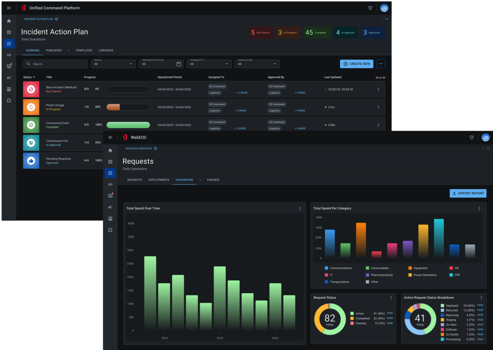Image resolution: width=493 pixels, height=350 pixels.
Task: Click the In Approval icon for Commissary Fire
Action: [x=31, y=143]
